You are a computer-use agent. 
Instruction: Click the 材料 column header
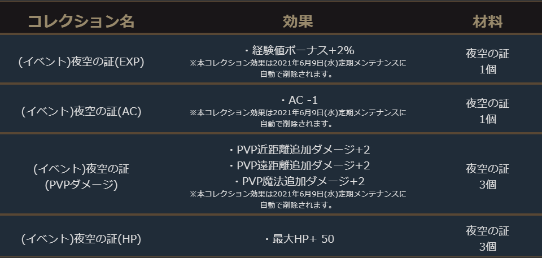pyautogui.click(x=487, y=22)
